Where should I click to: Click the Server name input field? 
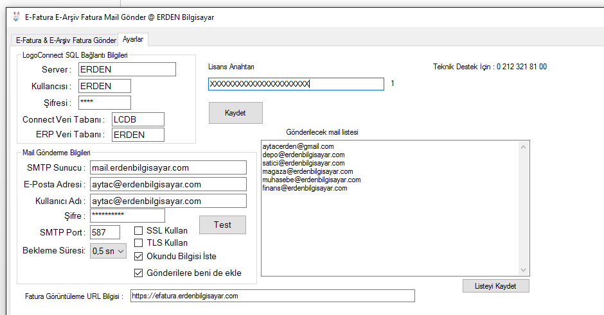[x=127, y=69]
